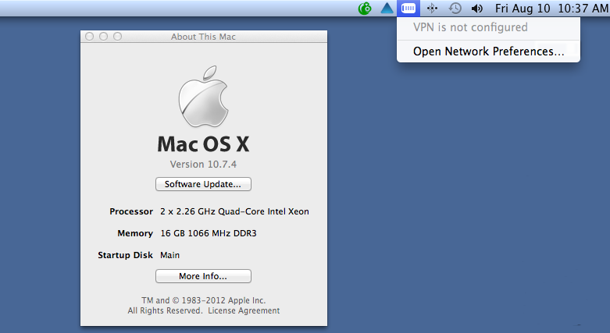The height and width of the screenshot is (333, 610).
Task: Open the blue triangle menu bar icon
Action: pos(387,8)
